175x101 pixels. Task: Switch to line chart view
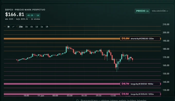tap(13, 27)
